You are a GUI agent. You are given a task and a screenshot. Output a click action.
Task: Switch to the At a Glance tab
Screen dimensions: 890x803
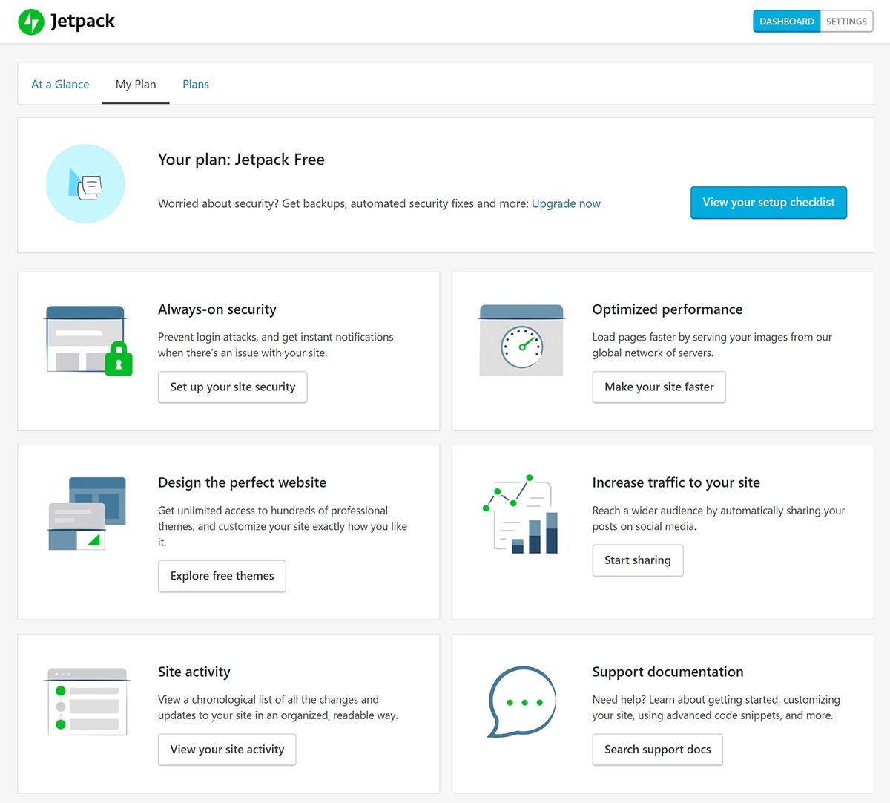60,84
